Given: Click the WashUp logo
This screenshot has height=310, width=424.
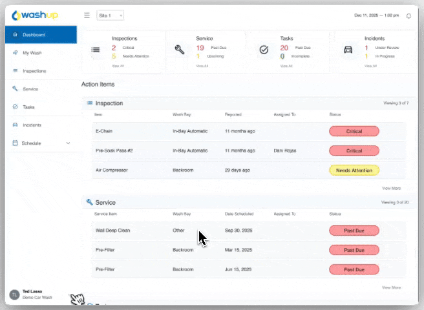Looking at the screenshot, I should 35,15.
